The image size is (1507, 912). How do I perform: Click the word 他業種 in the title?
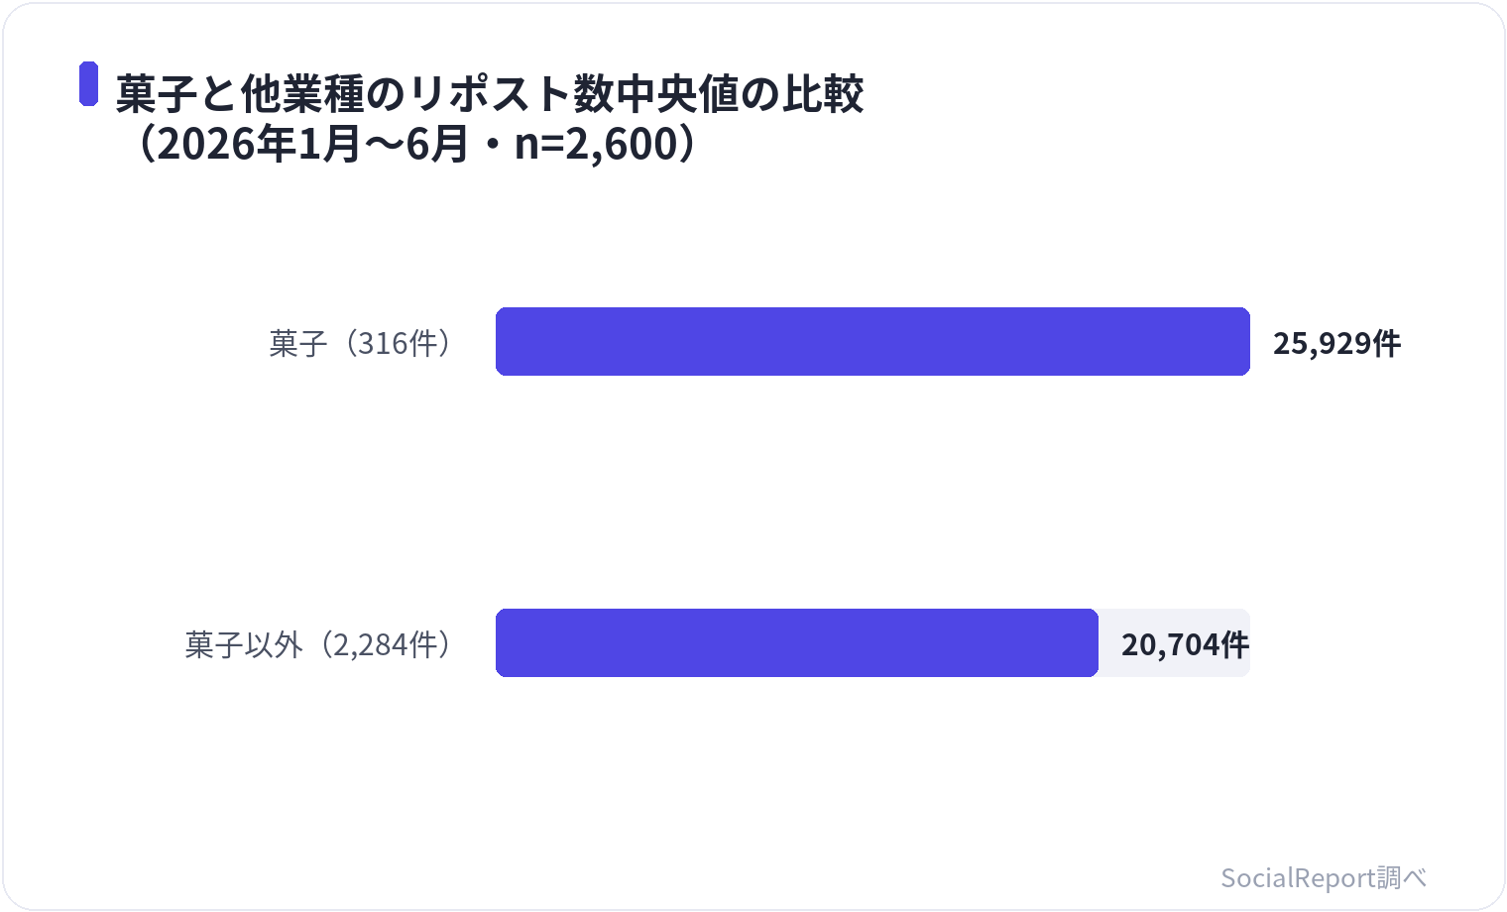coord(302,94)
